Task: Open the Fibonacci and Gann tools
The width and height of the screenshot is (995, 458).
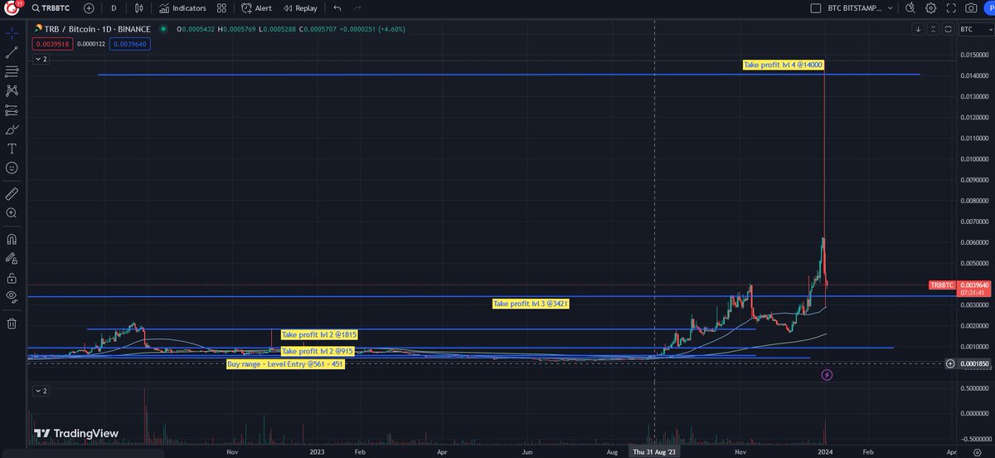Action: (x=12, y=72)
